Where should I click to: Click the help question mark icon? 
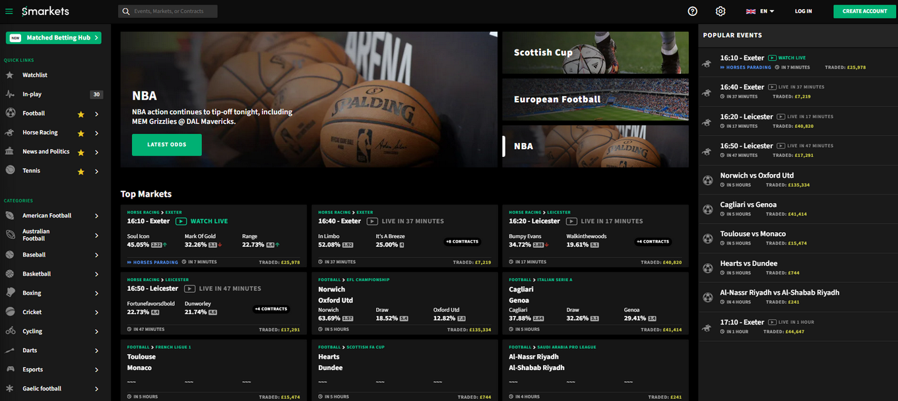coord(692,11)
